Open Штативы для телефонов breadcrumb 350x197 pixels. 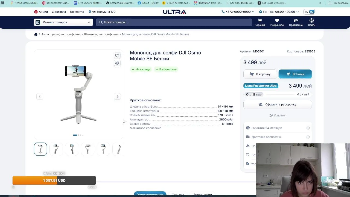[101, 34]
